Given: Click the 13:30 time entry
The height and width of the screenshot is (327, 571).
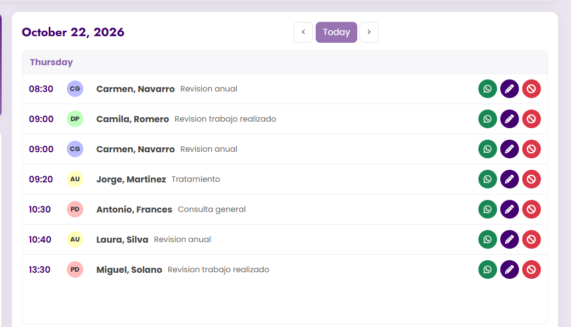Looking at the screenshot, I should 39,269.
